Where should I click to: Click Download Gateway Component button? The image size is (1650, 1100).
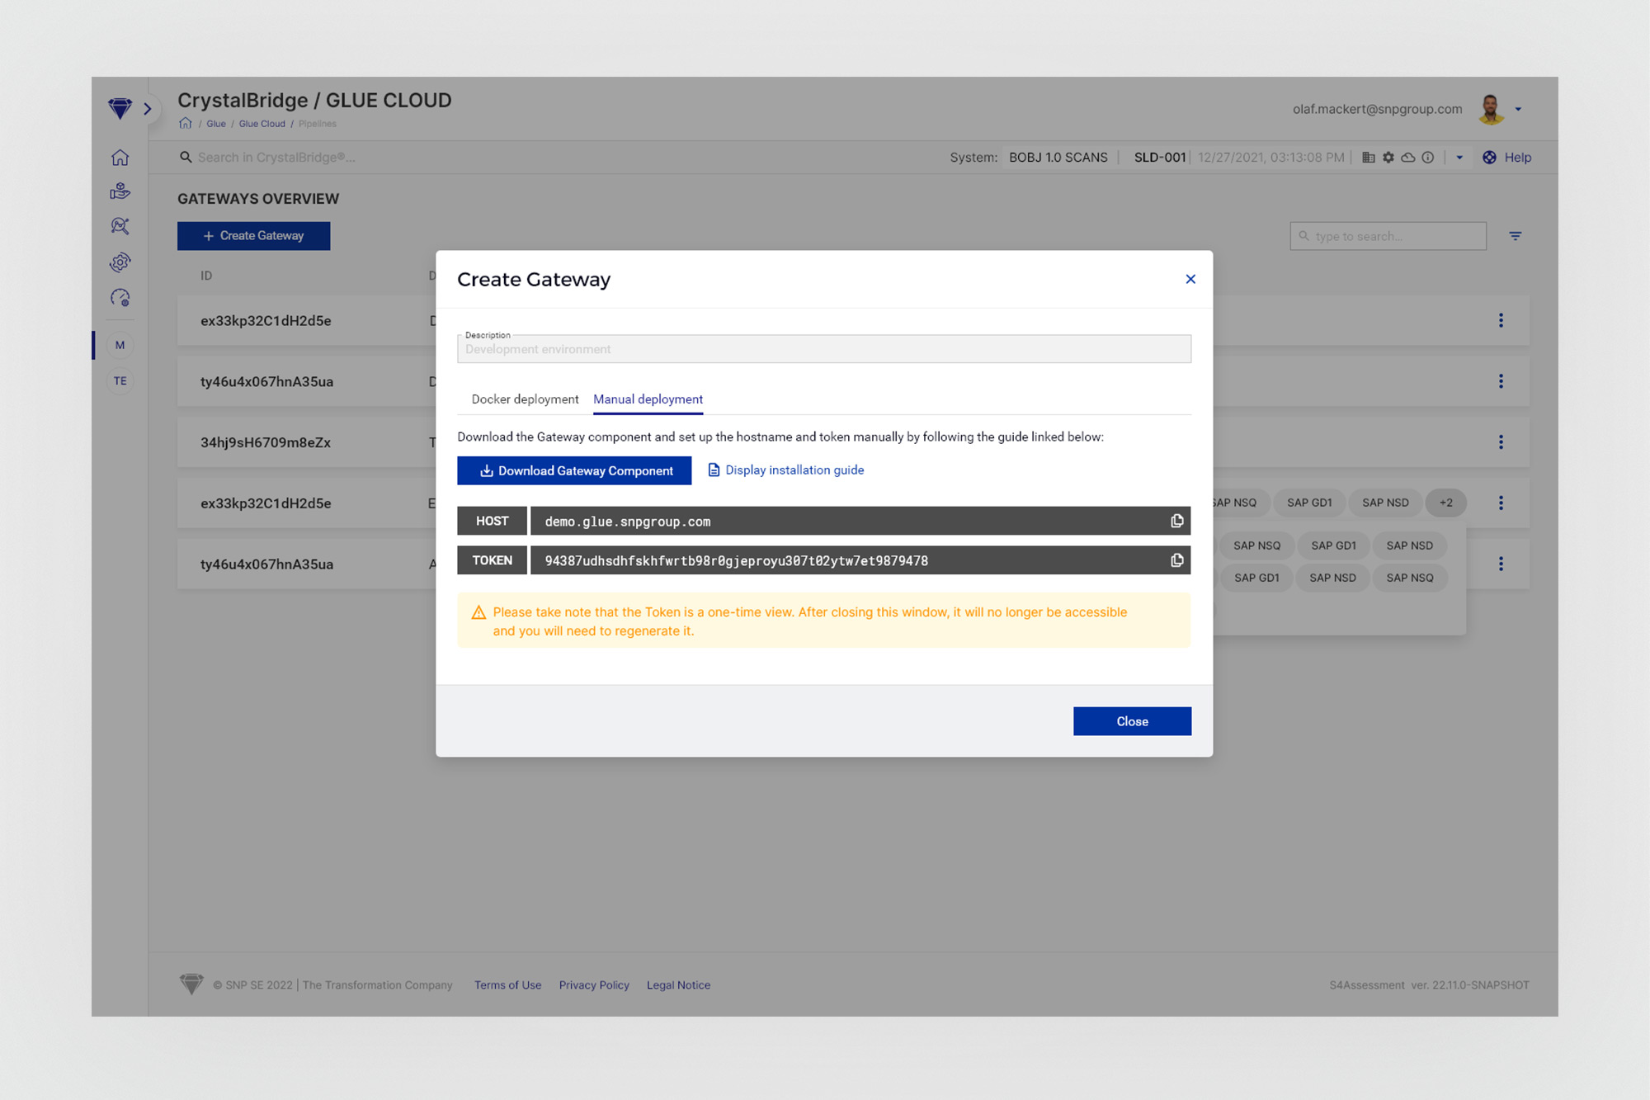pyautogui.click(x=574, y=470)
